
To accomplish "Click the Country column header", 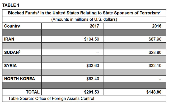I will 12,26.
